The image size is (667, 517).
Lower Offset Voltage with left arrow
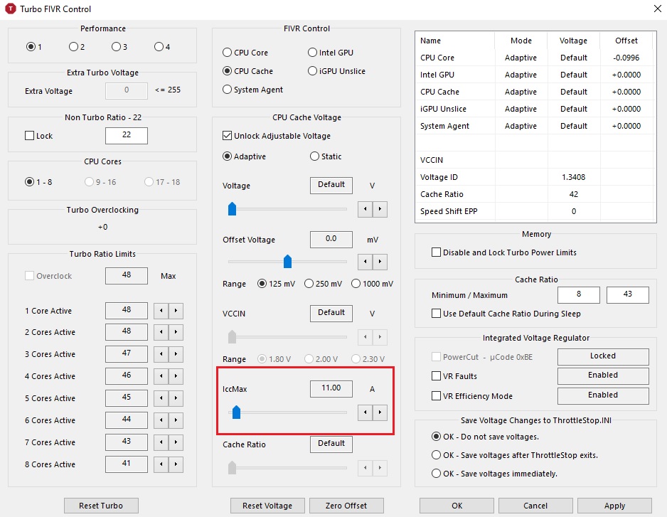point(365,261)
